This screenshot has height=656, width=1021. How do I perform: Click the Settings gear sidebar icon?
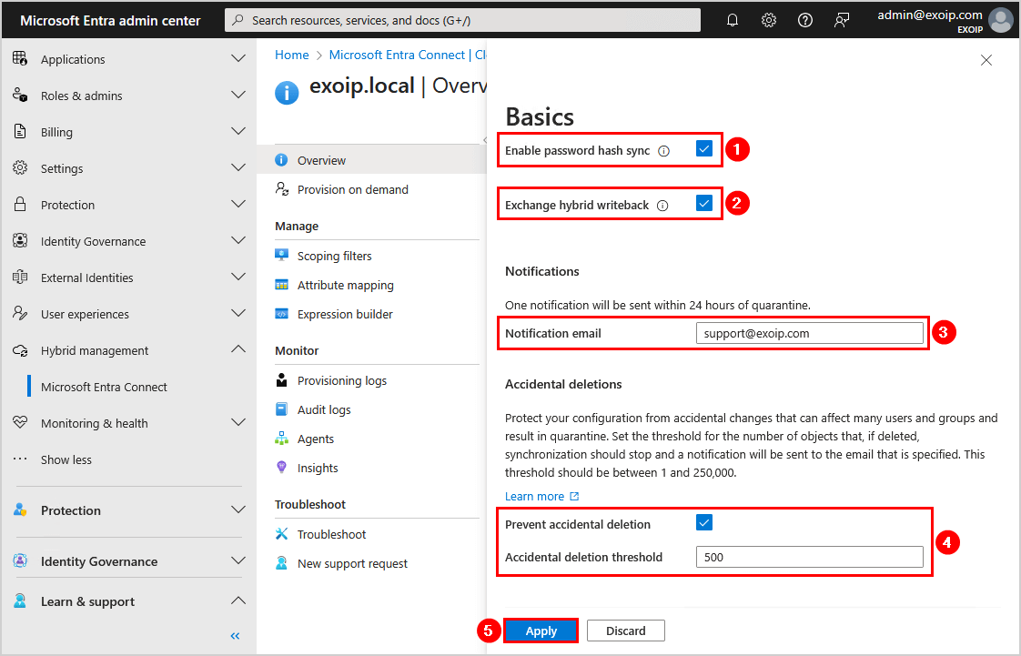(20, 168)
